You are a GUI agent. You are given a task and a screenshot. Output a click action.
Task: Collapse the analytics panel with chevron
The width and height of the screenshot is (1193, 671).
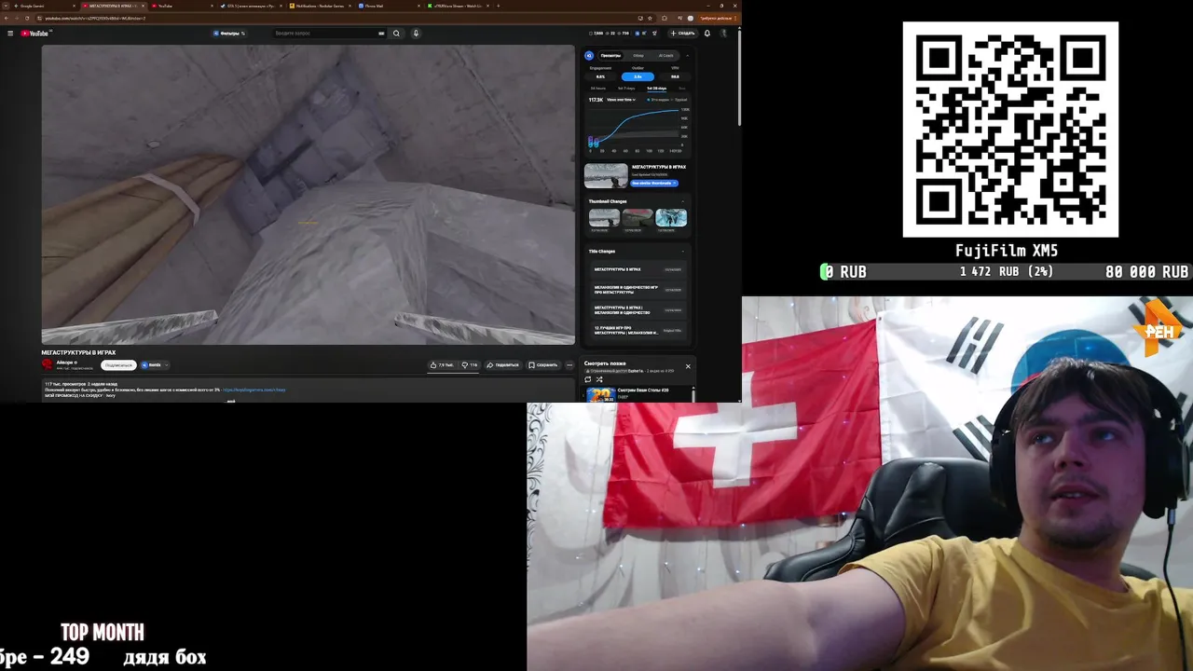click(x=688, y=56)
